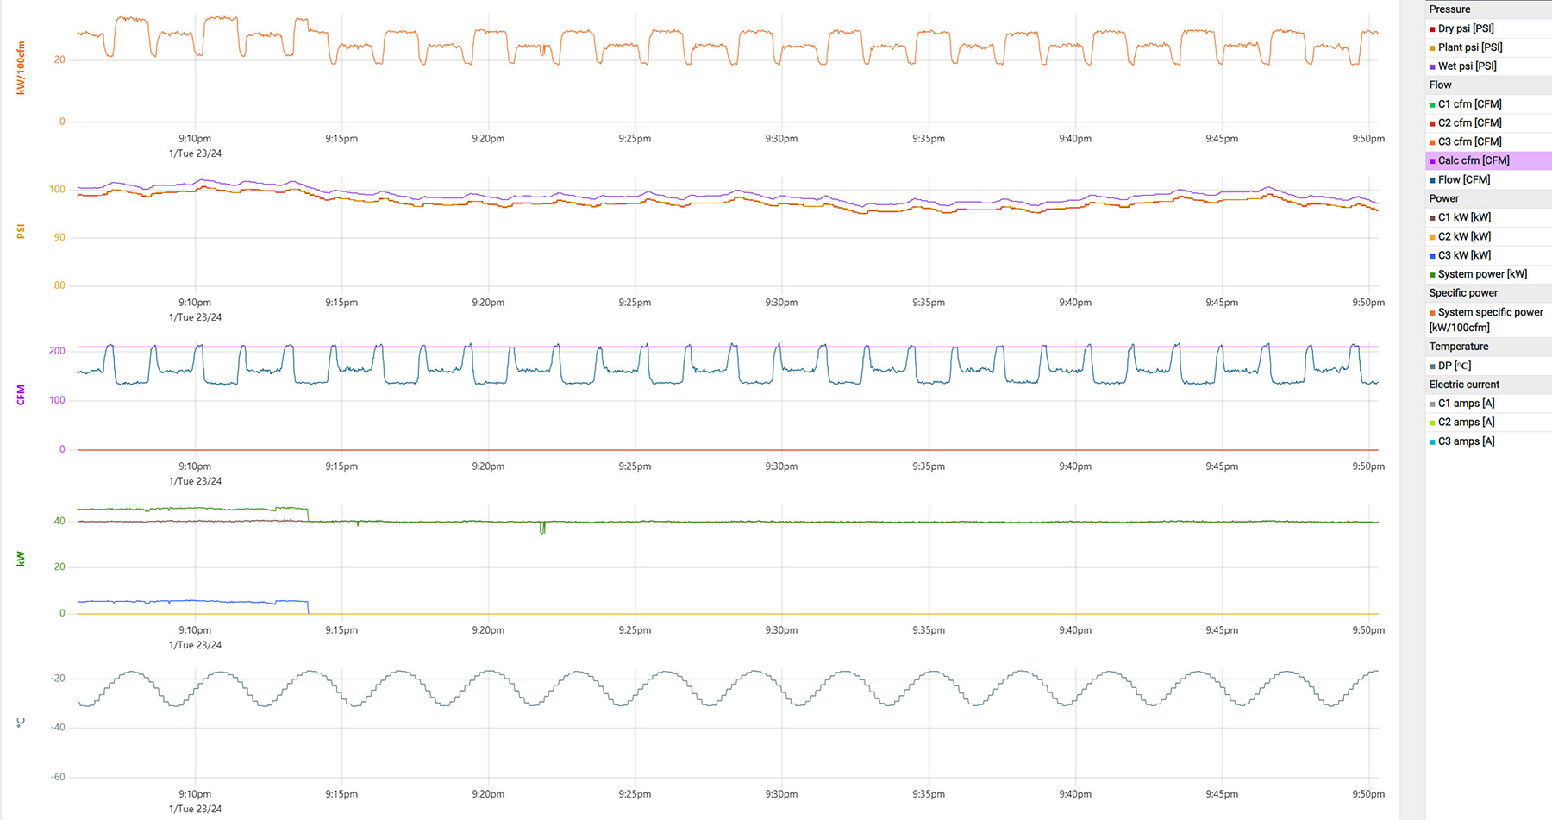The image size is (1552, 820).
Task: Click the PSI axis label
Action: point(21,231)
